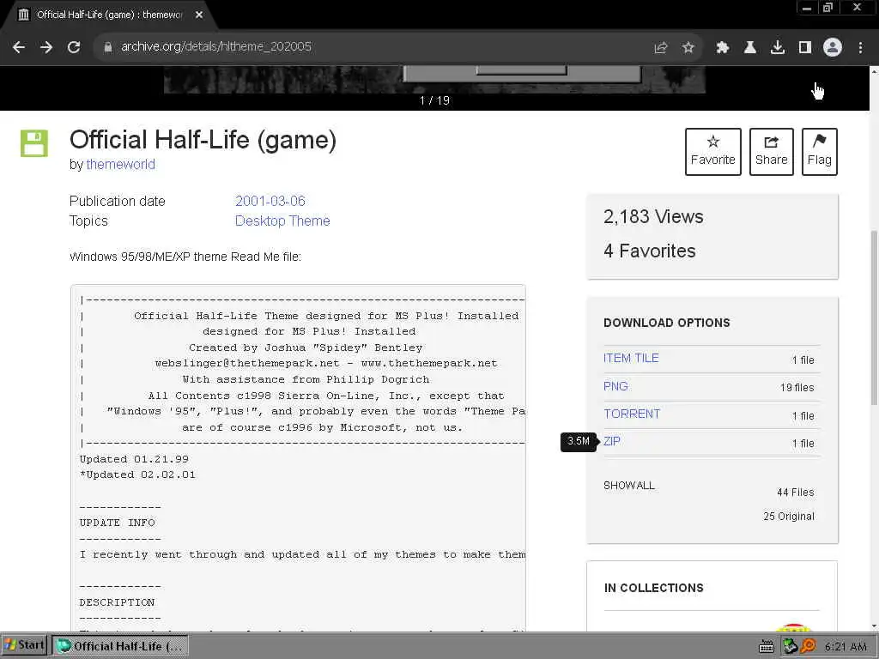Click the Share button
Image resolution: width=879 pixels, height=659 pixels.
point(771,151)
